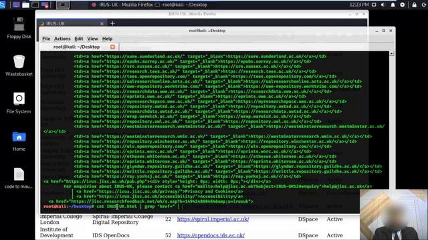The height and width of the screenshot is (240, 428).
Task: Launch the terminal emulator from panel
Action: click(x=35, y=5)
